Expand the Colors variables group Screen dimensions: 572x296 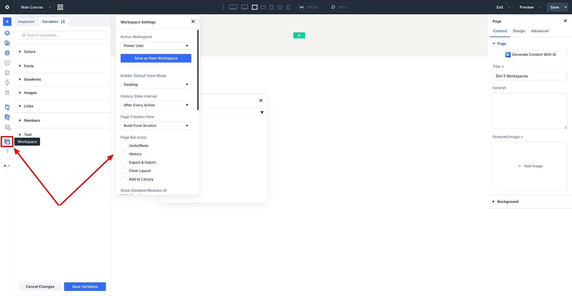click(62, 52)
